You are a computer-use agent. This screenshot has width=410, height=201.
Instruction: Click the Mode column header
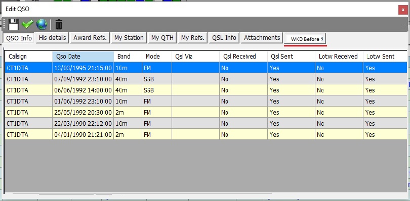click(157, 57)
